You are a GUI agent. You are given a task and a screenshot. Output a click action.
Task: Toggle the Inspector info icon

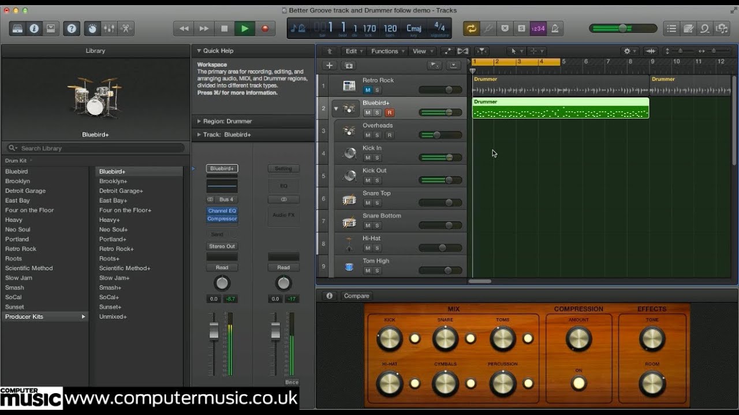pyautogui.click(x=34, y=28)
